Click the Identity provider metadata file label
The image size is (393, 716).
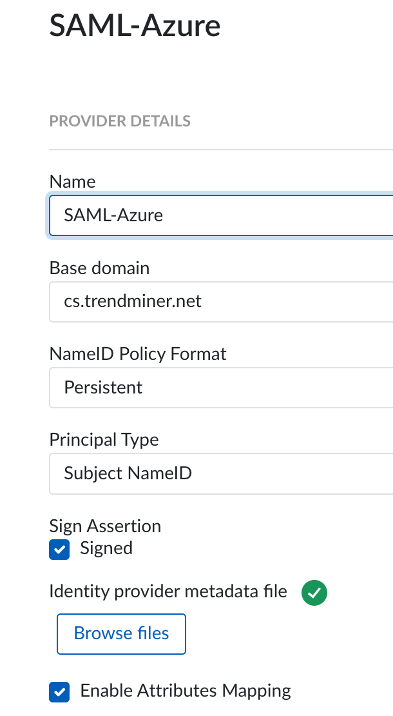tap(168, 591)
